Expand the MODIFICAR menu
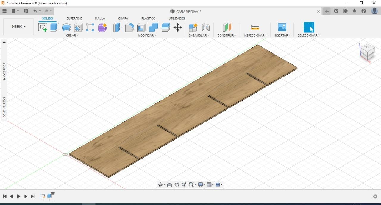 pyautogui.click(x=147, y=35)
